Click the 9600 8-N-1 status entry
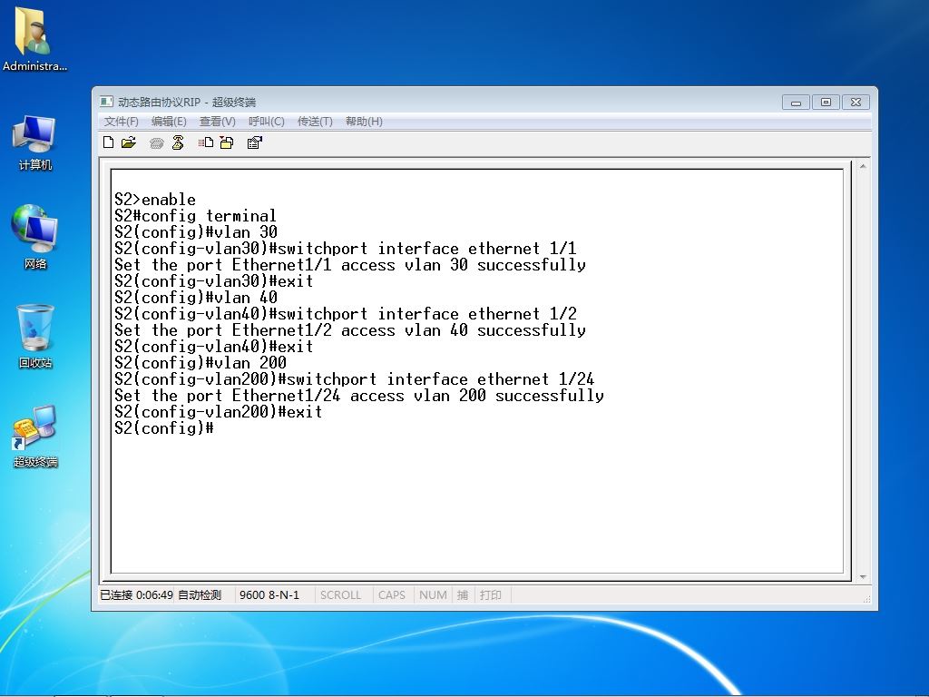Viewport: 929px width, 697px height. pos(269,595)
